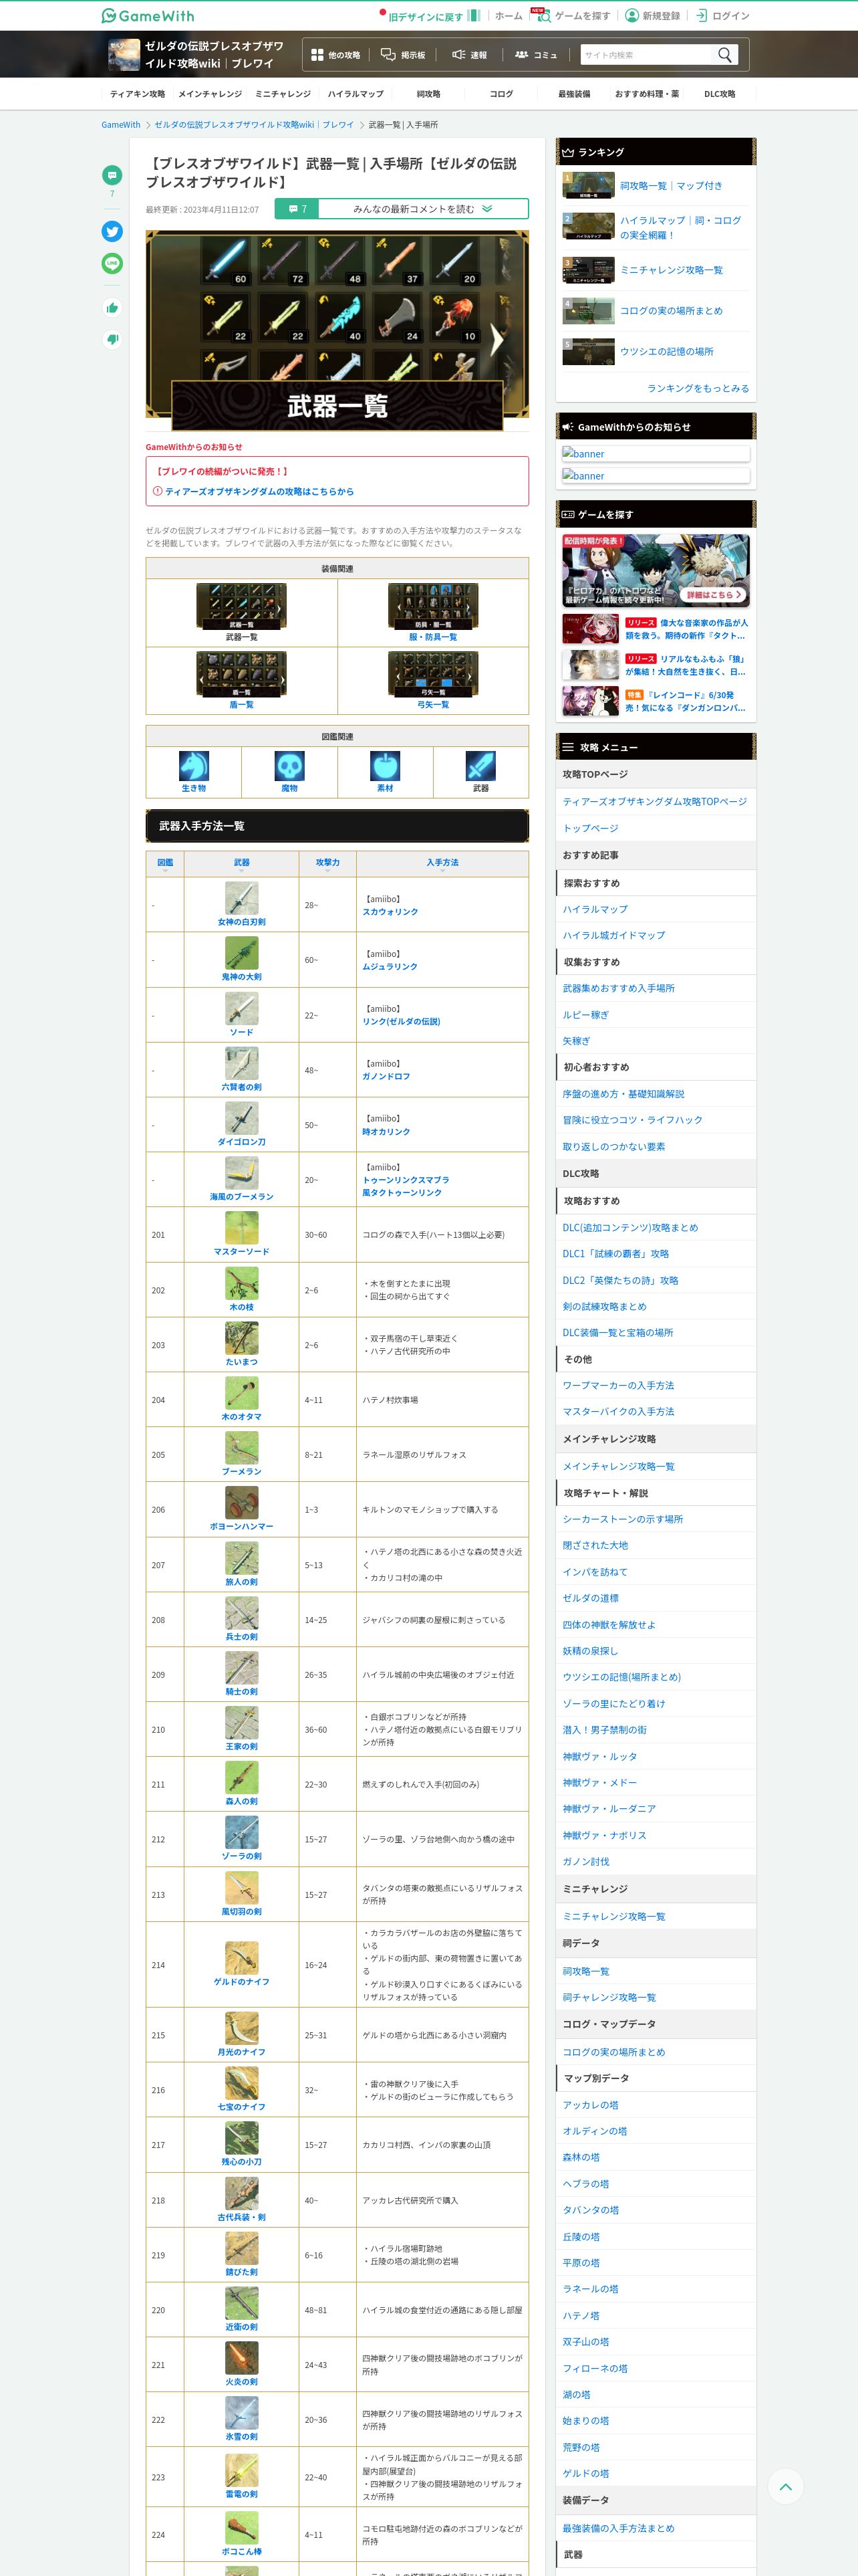Click the thumbs up icon
The width and height of the screenshot is (858, 2576).
click(112, 308)
